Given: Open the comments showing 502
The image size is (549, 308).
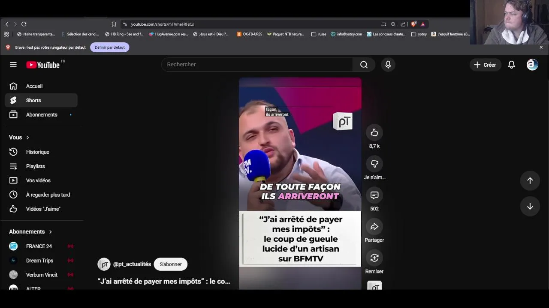Looking at the screenshot, I should click(x=374, y=195).
